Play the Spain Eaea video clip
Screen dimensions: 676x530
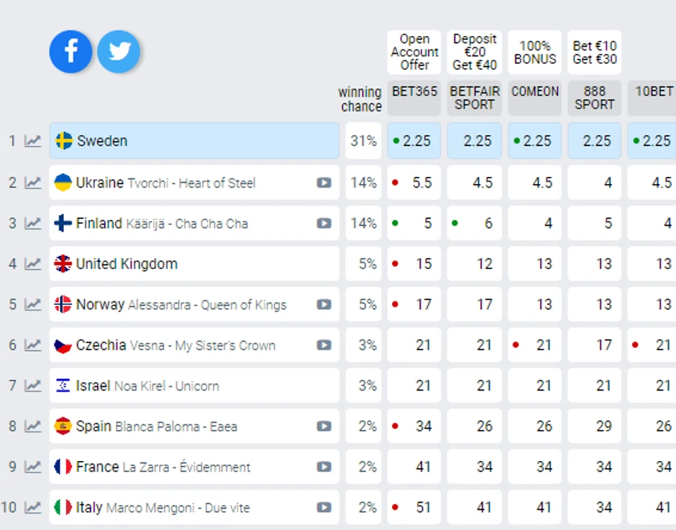pos(324,426)
